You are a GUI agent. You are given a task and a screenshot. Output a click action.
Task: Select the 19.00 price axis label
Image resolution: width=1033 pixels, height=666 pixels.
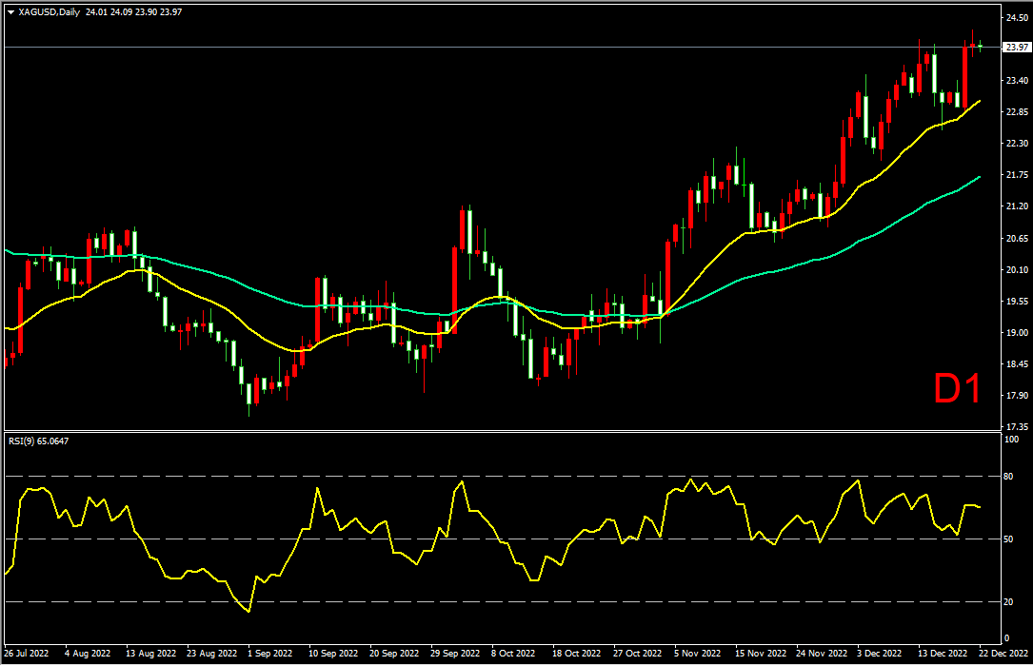[1017, 333]
